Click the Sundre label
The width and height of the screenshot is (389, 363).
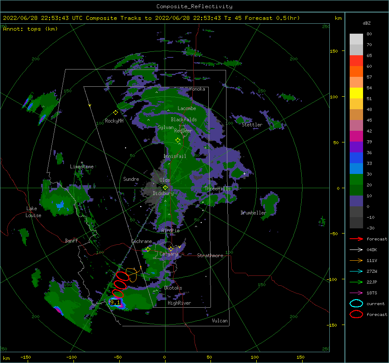(131, 179)
